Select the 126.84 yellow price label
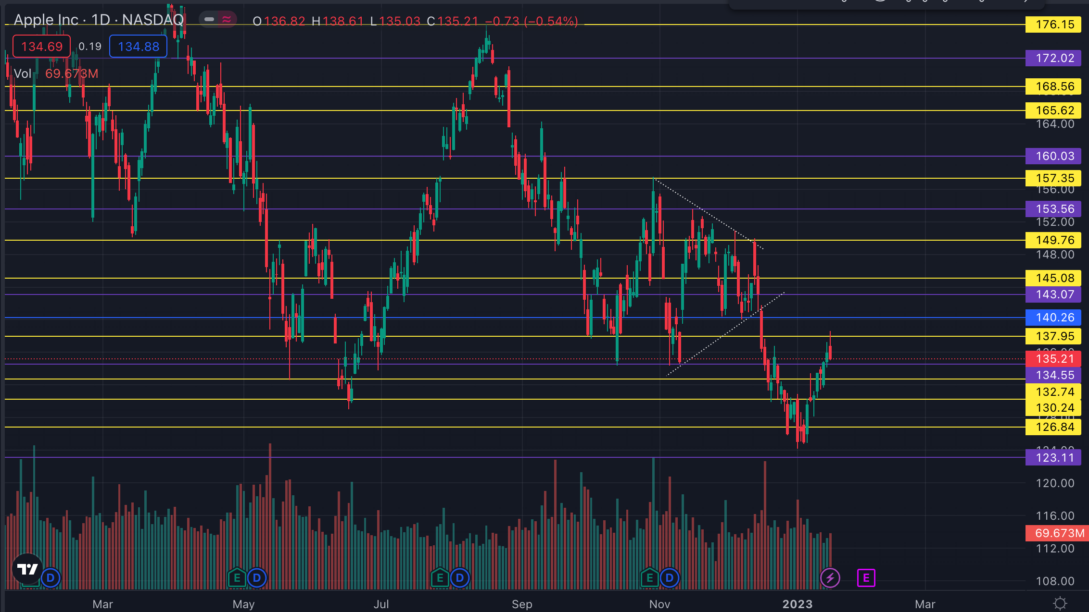Image resolution: width=1089 pixels, height=612 pixels. (1053, 427)
